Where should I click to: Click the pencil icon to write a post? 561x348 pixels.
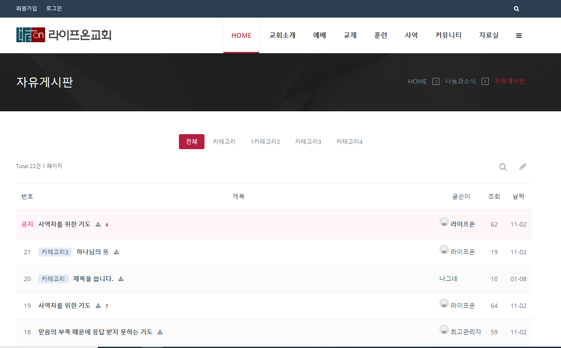[x=523, y=166]
